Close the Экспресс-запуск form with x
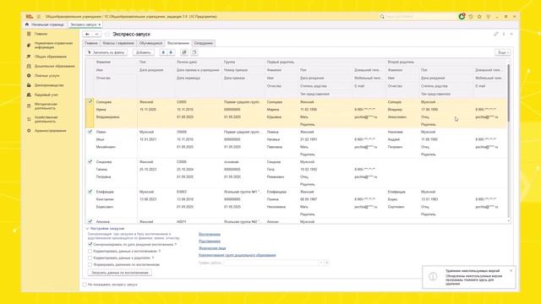Viewport: 541px width, 304px height. pos(511,34)
